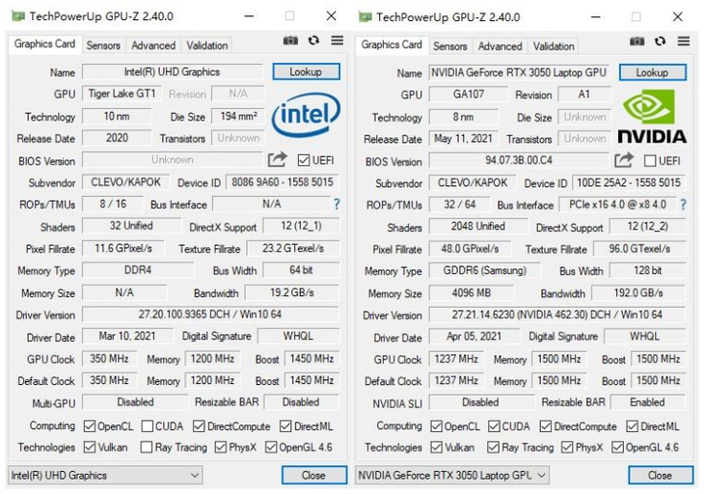Open the Intel(R) UHD Graphics GPU dropdown
704x494 pixels.
point(105,475)
